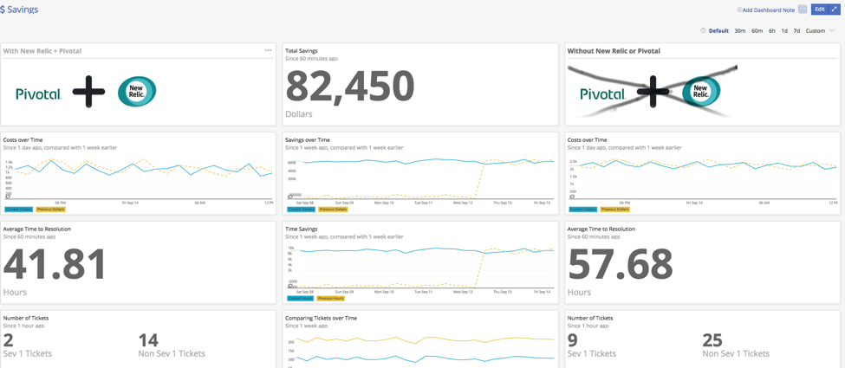
Task: Click the Add Dashboard Note link
Action: pos(766,10)
